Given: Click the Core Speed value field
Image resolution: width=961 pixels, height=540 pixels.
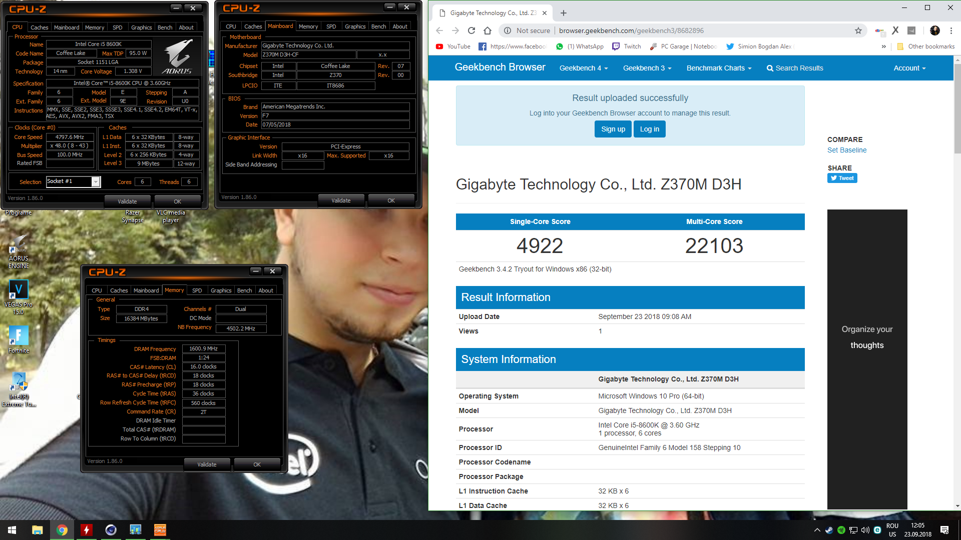Looking at the screenshot, I should (70, 137).
